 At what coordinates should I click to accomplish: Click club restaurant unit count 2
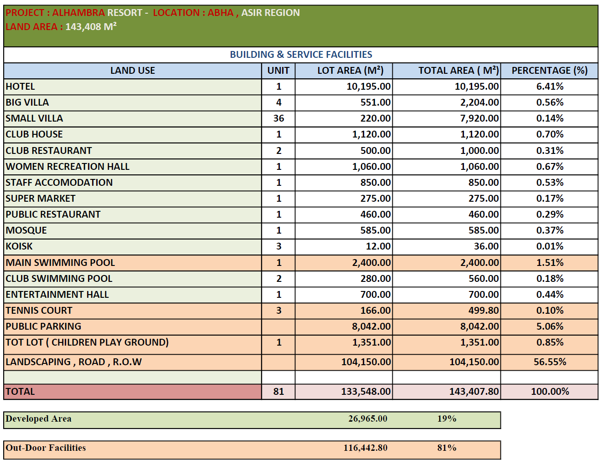tap(278, 151)
